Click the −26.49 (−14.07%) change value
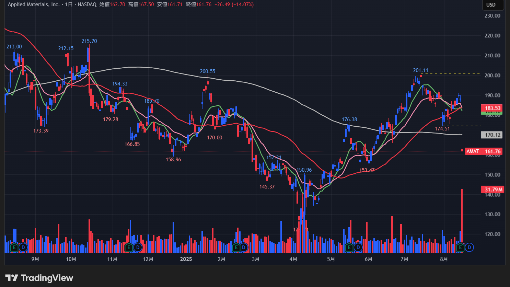Viewport: 510px width, 287px height. click(x=234, y=4)
